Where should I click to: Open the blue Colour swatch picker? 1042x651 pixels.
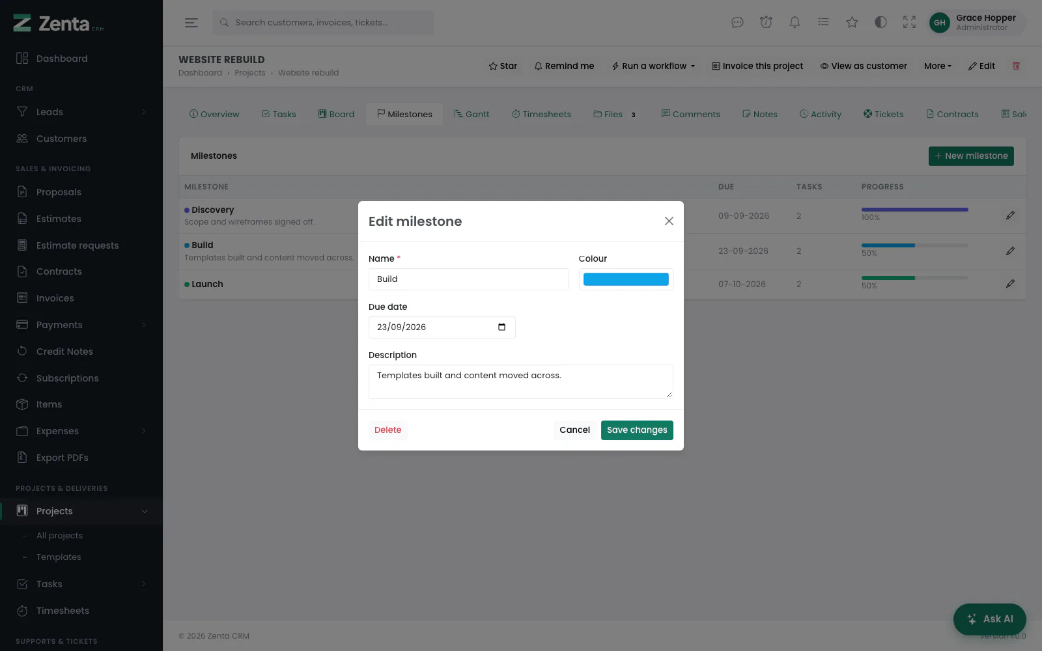coord(626,279)
